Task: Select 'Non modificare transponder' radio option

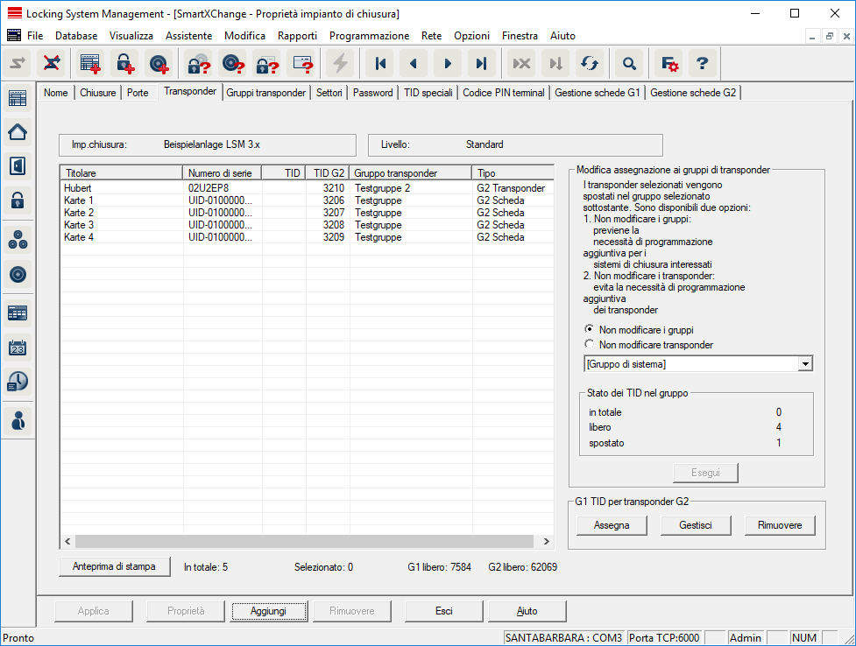Action: click(590, 345)
